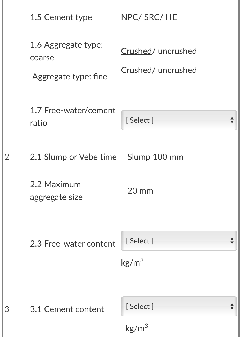This screenshot has height=337, width=243.
Task: Select uncrushed for fine aggregate type
Action: pos(177,70)
